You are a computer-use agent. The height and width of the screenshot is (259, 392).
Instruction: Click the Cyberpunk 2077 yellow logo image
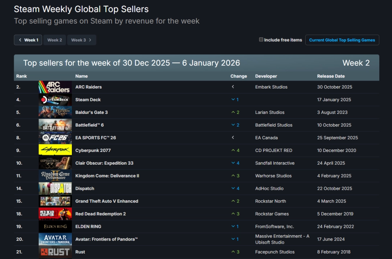55,151
